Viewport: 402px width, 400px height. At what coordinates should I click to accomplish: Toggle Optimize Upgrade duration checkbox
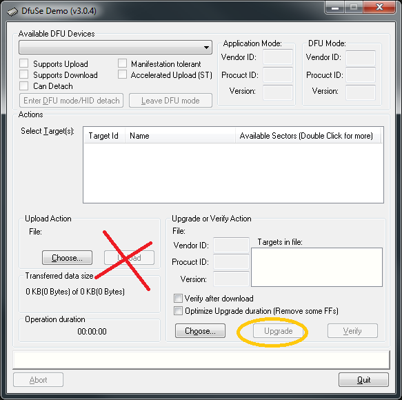(178, 311)
